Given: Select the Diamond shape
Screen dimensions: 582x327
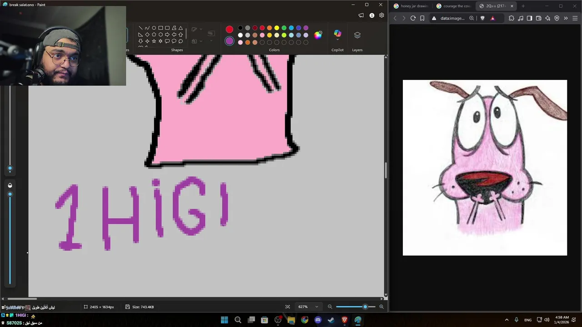Looking at the screenshot, I should coord(147,35).
